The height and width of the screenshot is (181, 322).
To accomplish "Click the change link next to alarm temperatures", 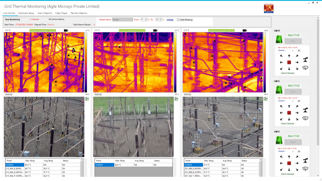I will (169, 20).
